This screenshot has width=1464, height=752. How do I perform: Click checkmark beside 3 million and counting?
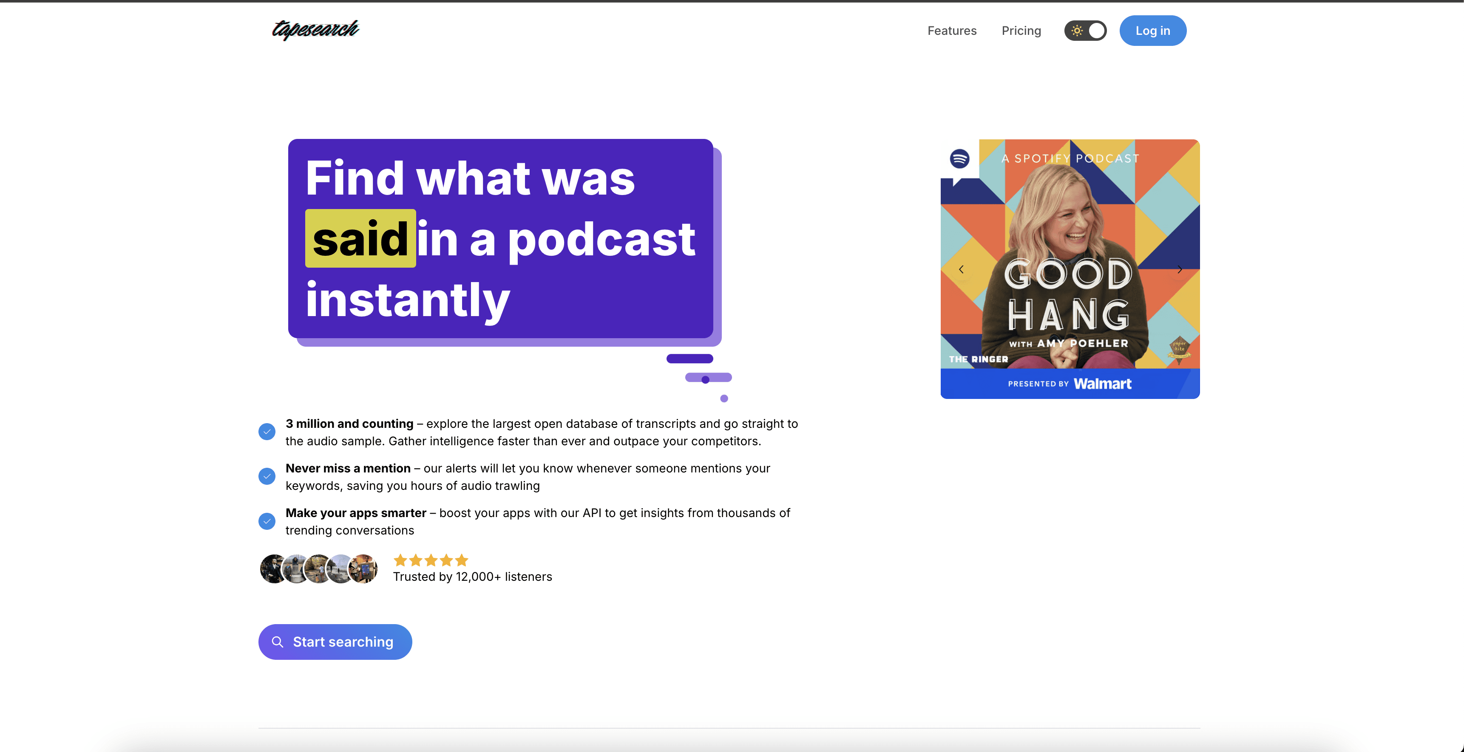coord(267,432)
